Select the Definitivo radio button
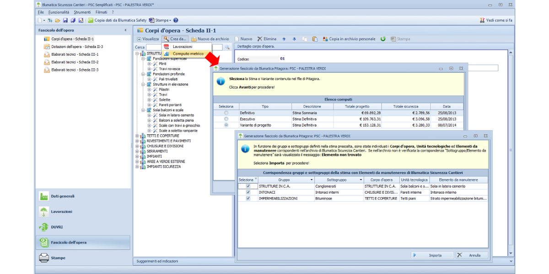 tap(226, 112)
